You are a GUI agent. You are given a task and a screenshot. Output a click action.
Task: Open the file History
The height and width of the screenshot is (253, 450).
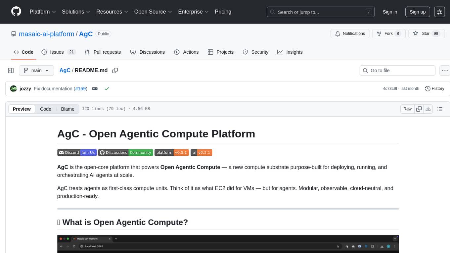pyautogui.click(x=434, y=88)
